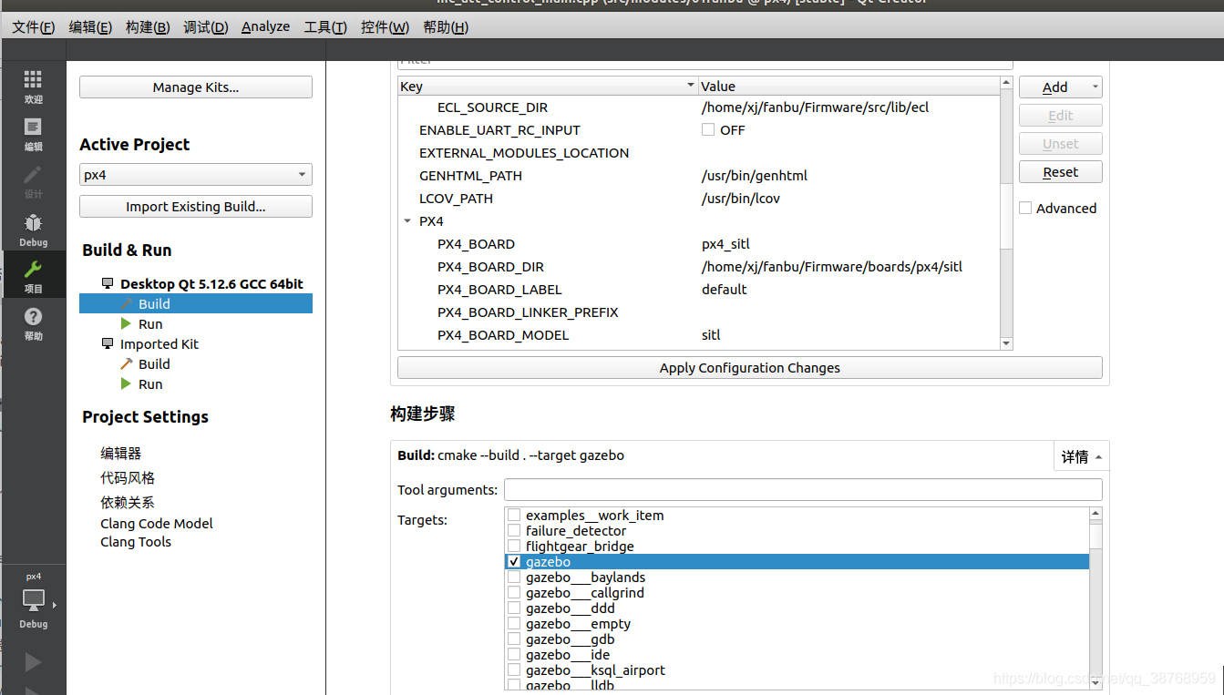Viewport: 1224px width, 695px height.
Task: Open the 文件(F) menu
Action: (x=33, y=26)
